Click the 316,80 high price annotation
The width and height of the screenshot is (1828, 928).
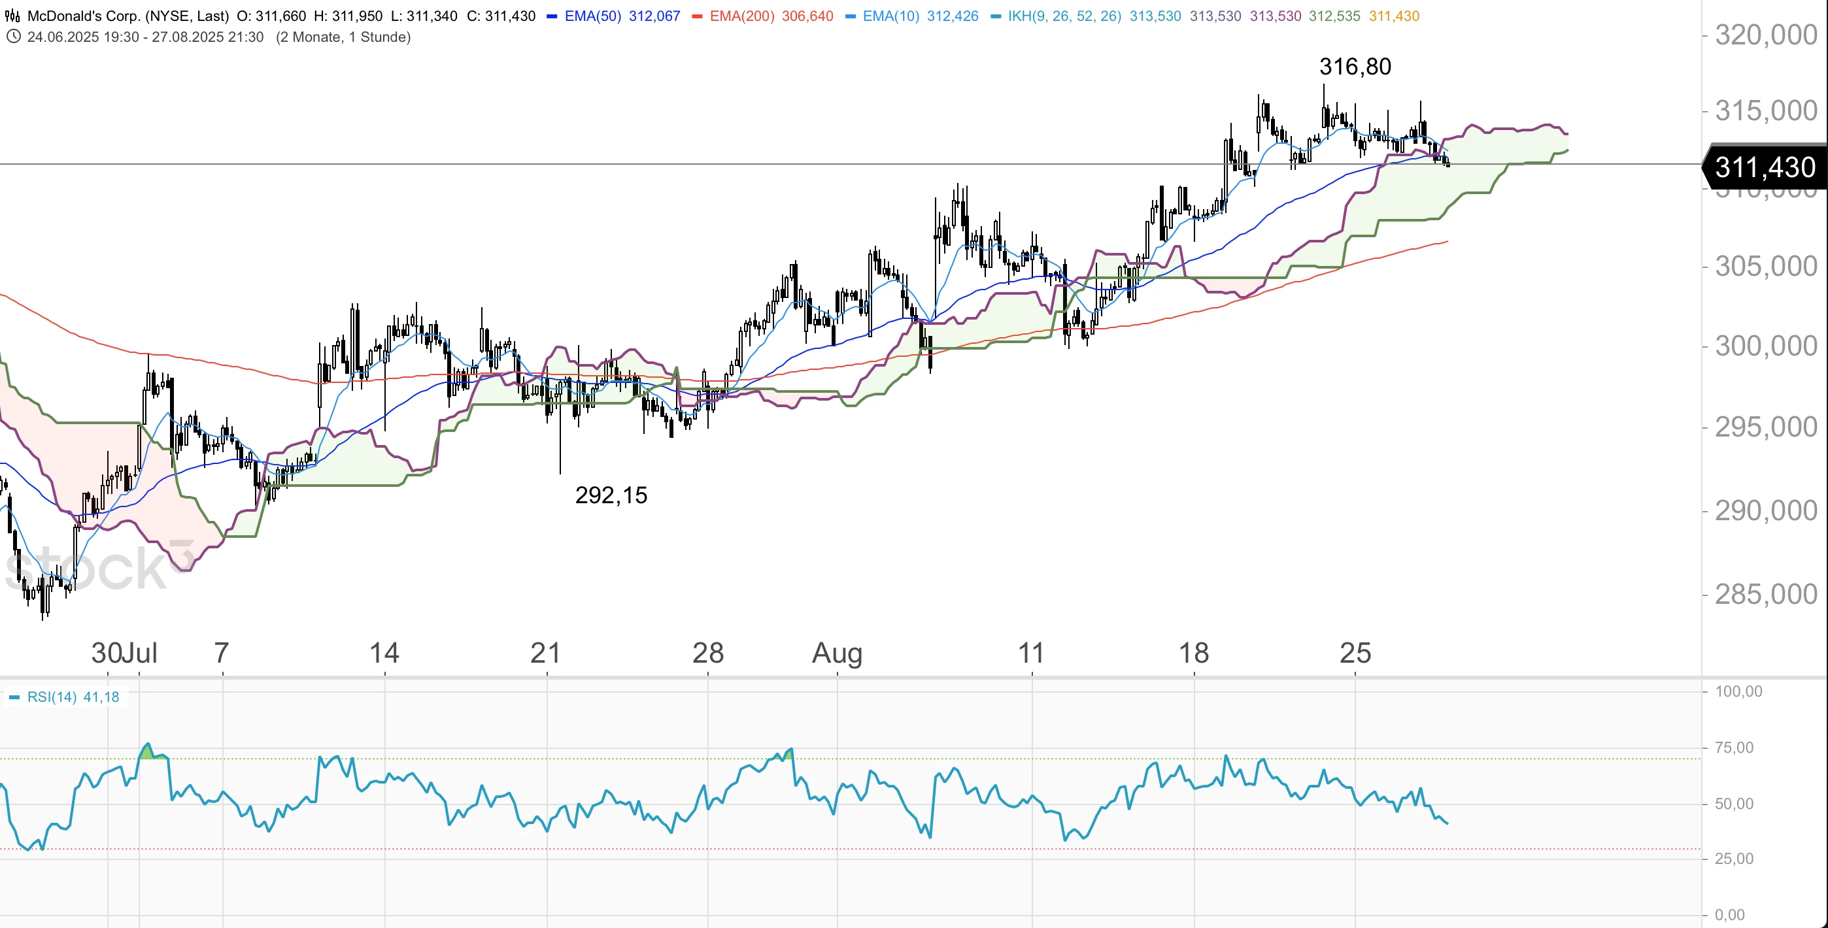1355,67
